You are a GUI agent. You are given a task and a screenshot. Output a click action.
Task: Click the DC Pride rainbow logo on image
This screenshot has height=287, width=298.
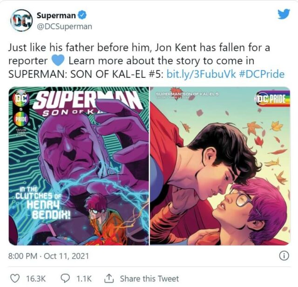[271, 100]
